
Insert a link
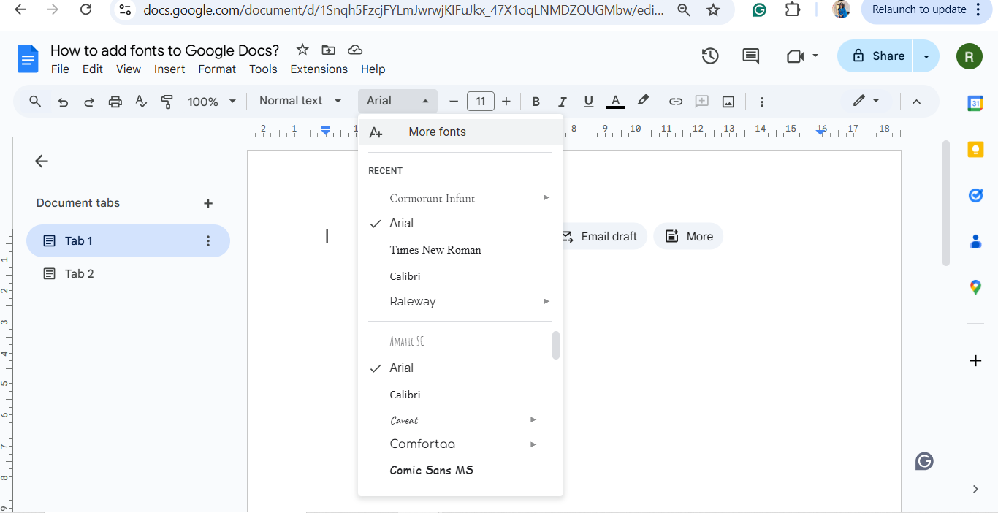(x=676, y=102)
